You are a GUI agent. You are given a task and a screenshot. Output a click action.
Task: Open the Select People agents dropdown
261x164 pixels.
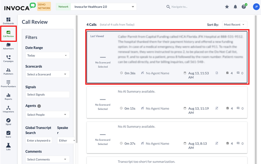(x=48, y=115)
